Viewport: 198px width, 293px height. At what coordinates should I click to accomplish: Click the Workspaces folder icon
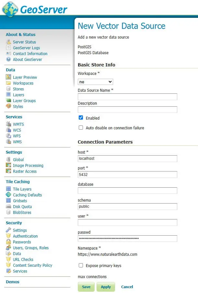click(8, 83)
